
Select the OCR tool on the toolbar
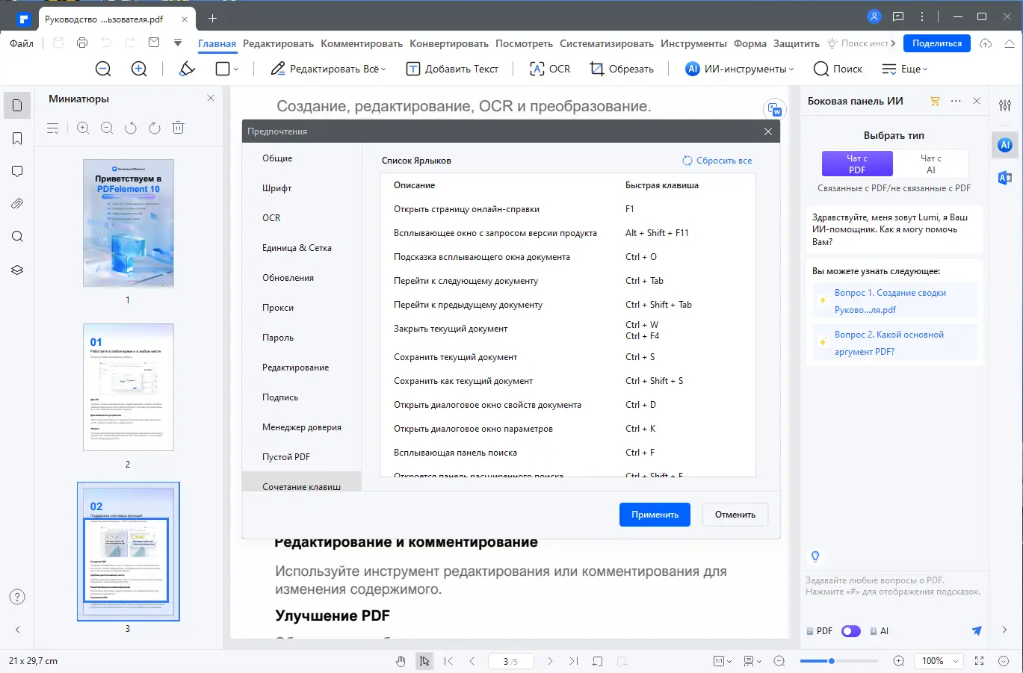pyautogui.click(x=549, y=69)
